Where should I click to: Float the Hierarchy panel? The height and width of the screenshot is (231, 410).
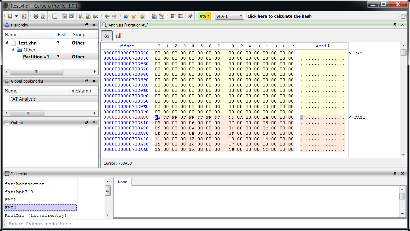[x=86, y=25]
